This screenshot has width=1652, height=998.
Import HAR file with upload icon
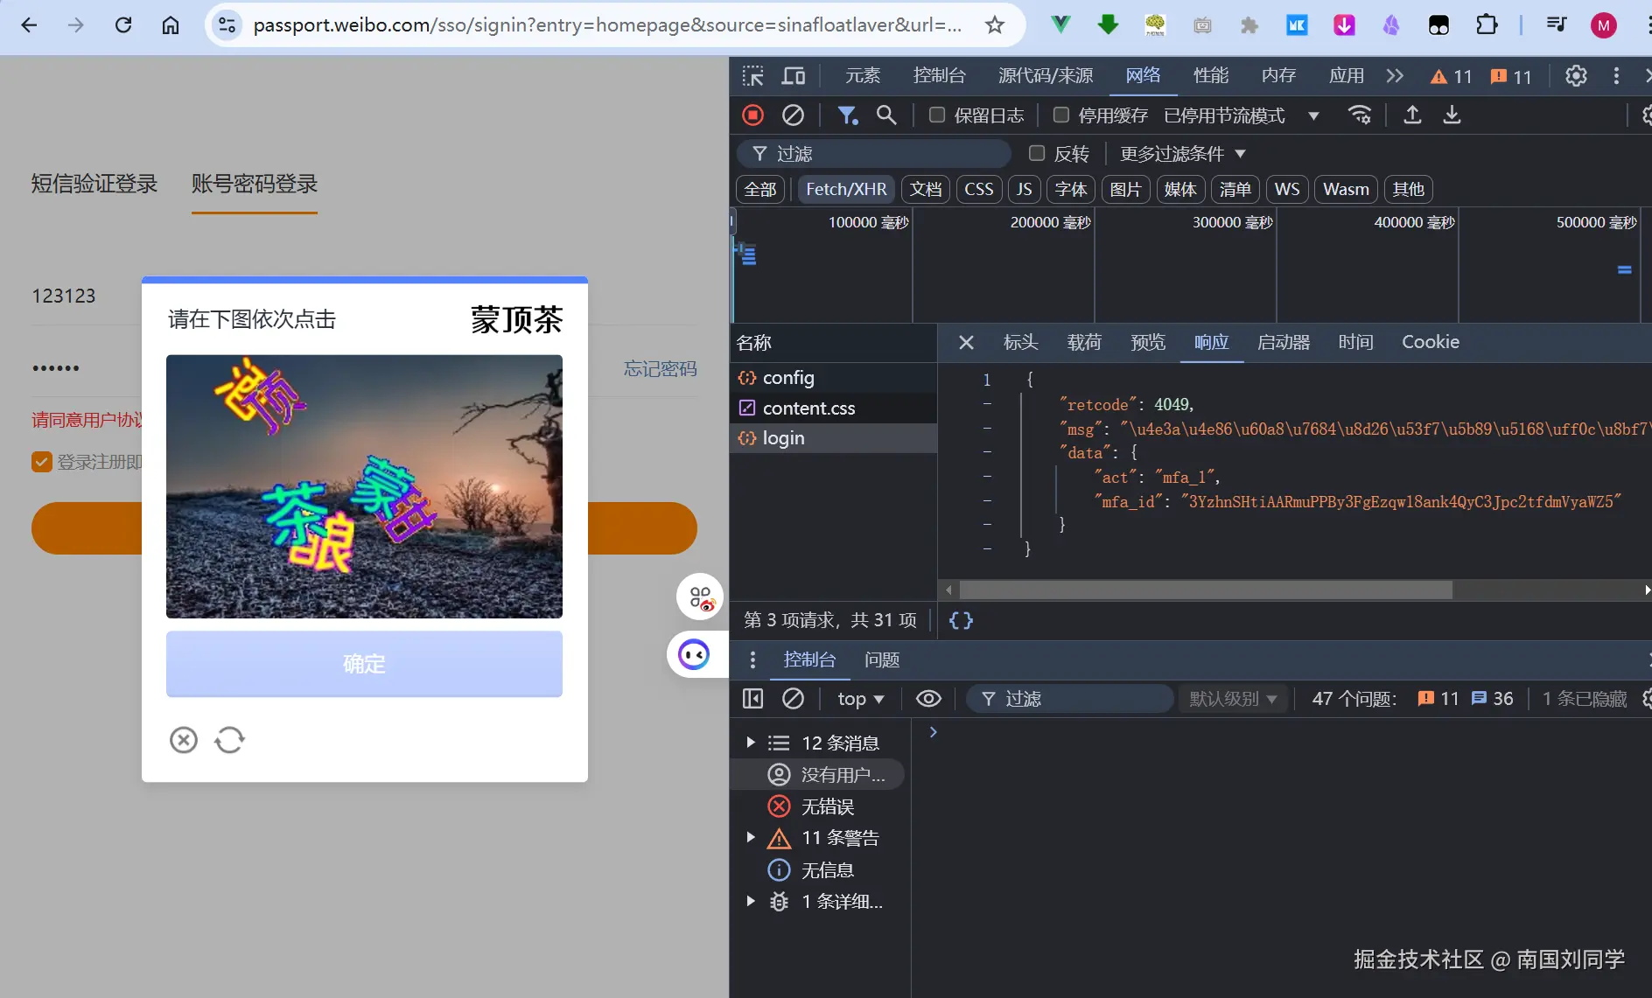(x=1412, y=115)
